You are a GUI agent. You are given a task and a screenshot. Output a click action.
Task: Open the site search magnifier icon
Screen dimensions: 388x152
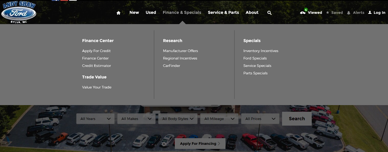[269, 13]
